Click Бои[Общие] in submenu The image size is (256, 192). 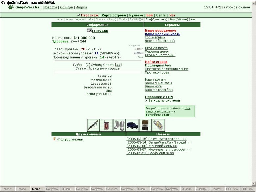(179, 19)
